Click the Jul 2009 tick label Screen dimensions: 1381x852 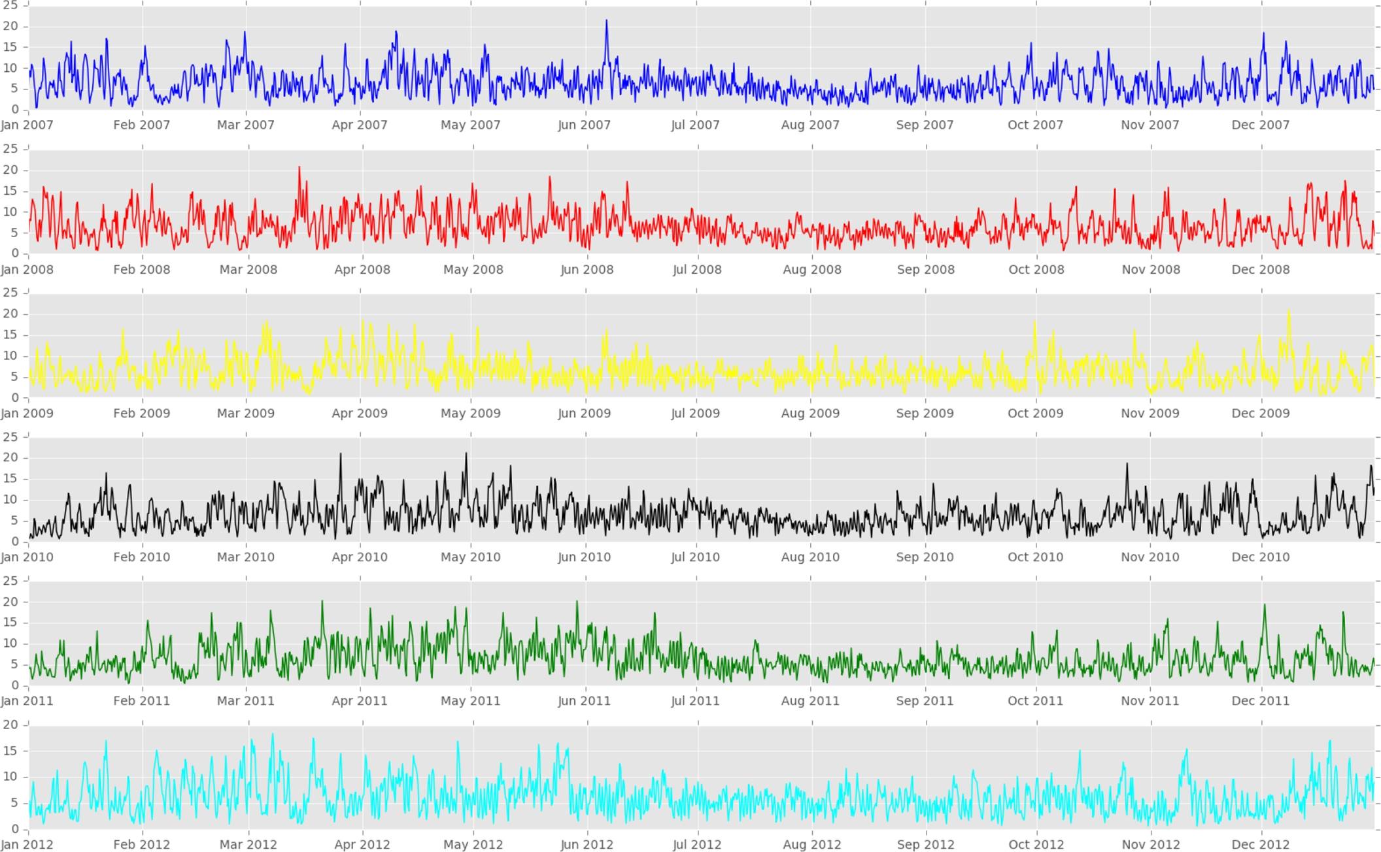click(x=695, y=413)
